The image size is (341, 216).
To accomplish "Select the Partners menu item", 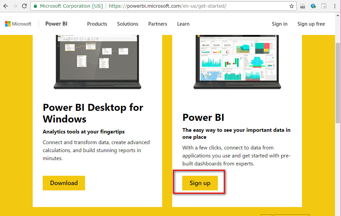I will click(x=157, y=24).
